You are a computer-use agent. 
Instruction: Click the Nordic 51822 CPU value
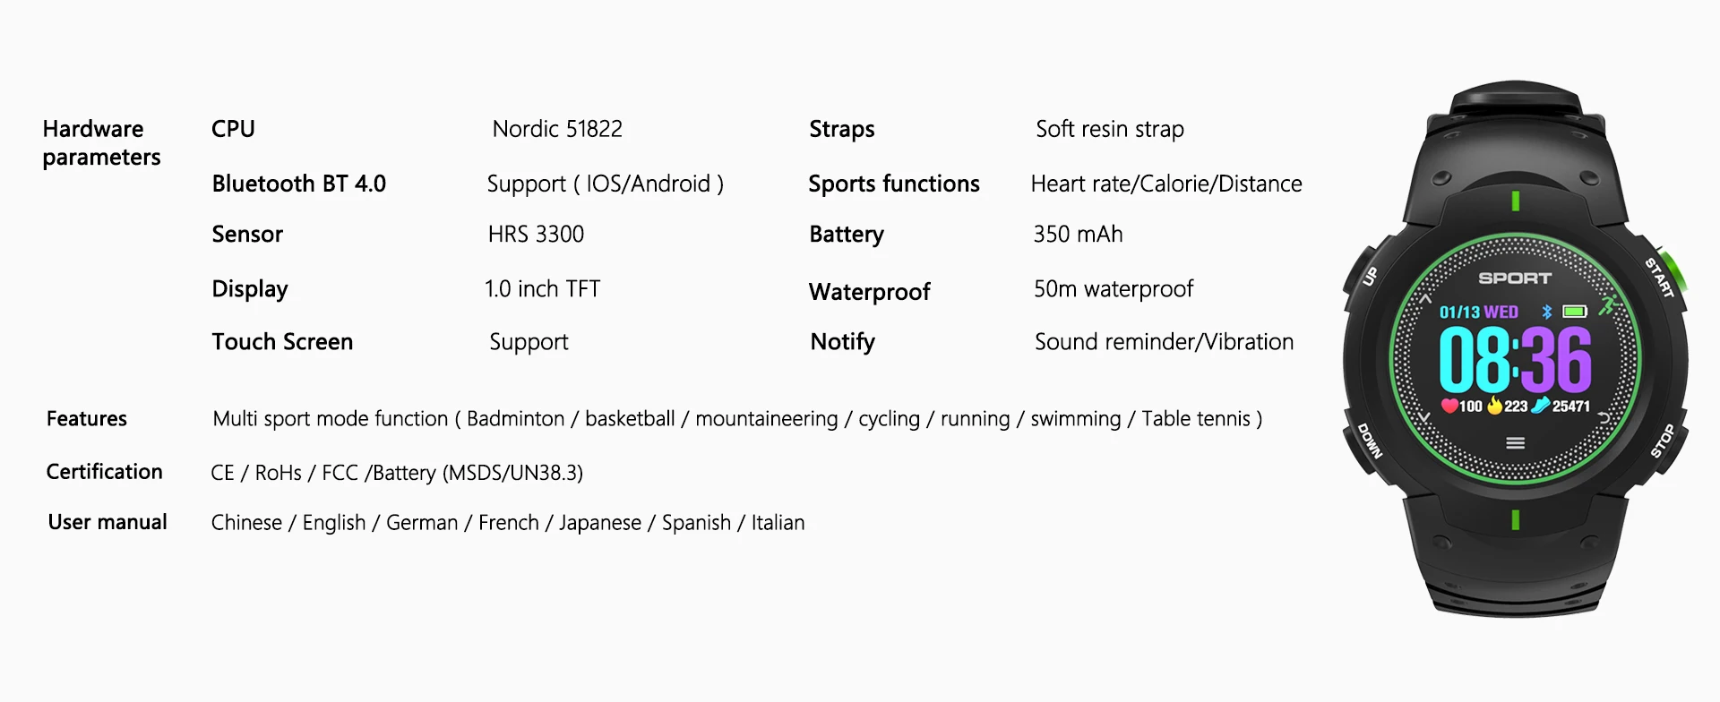coord(557,129)
